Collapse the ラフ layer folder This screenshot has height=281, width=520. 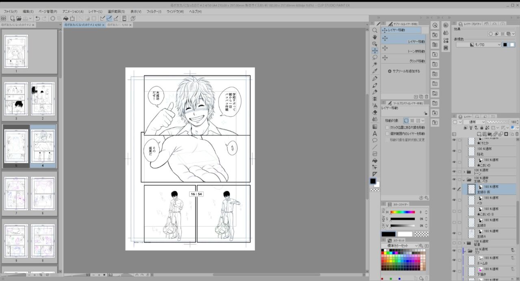click(464, 251)
